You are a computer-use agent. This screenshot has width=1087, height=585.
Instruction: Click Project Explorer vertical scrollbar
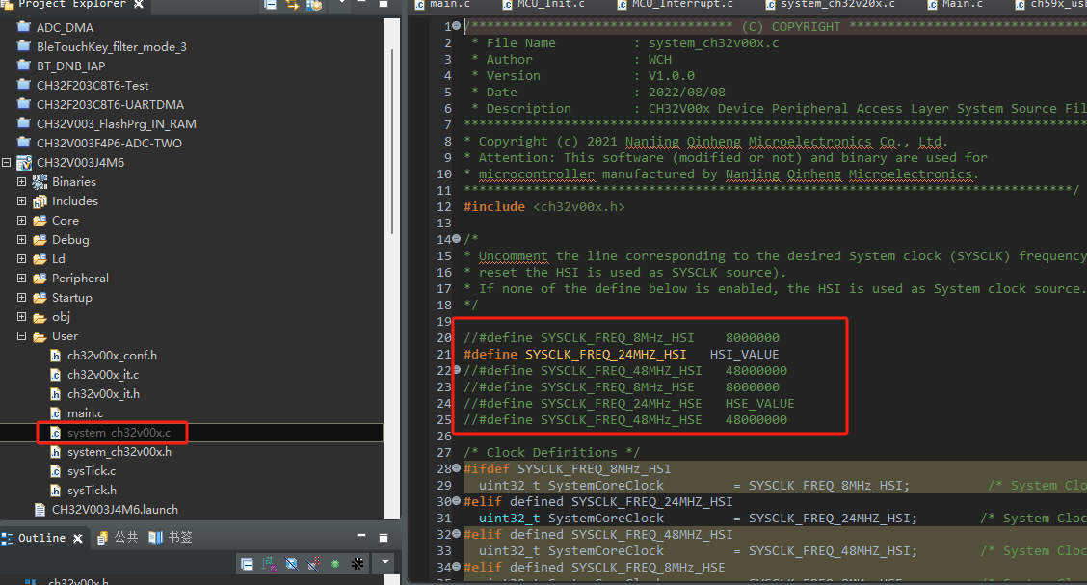click(x=391, y=145)
